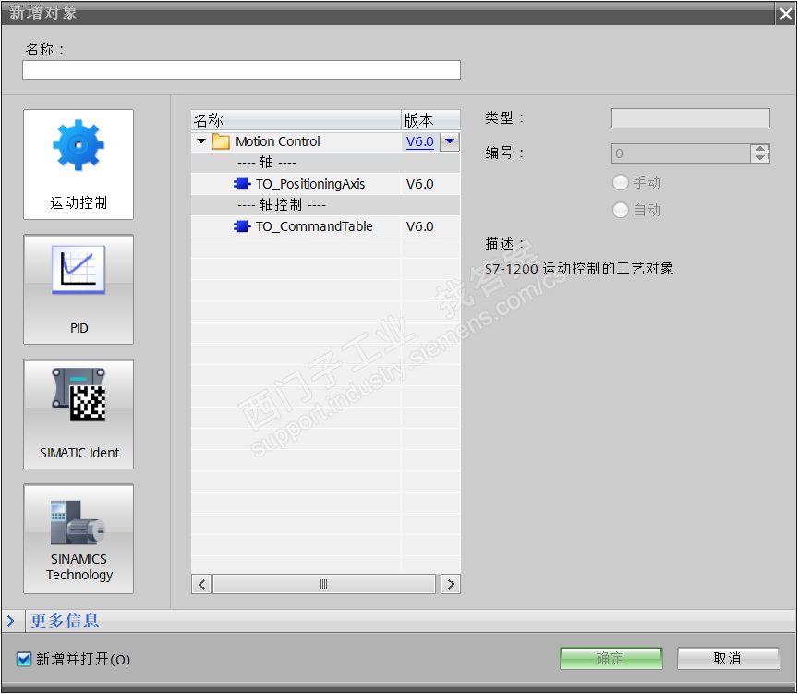The image size is (798, 694).
Task: Select the PID technology object category
Action: point(79,289)
